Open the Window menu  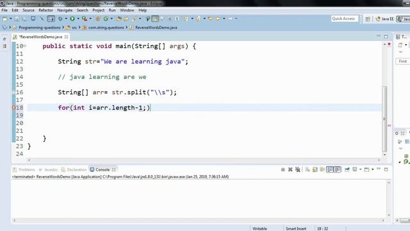click(127, 10)
